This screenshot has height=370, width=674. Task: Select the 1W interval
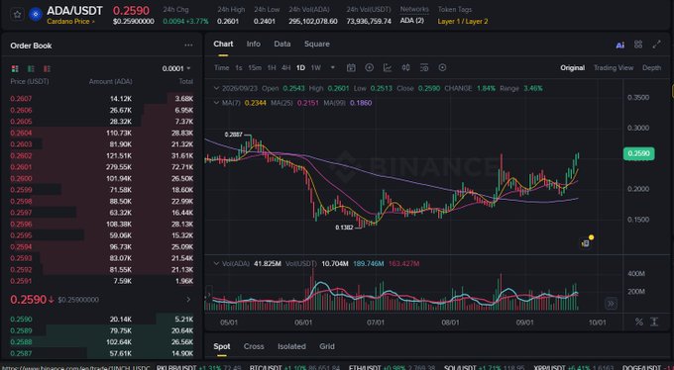[x=316, y=68]
